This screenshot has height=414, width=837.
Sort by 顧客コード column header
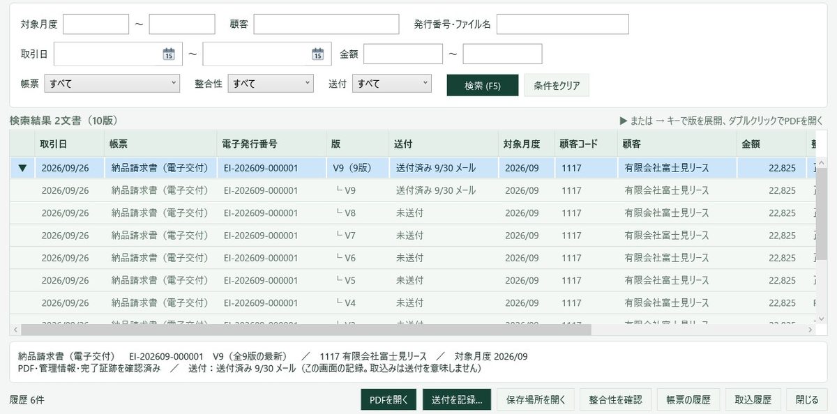pyautogui.click(x=586, y=144)
